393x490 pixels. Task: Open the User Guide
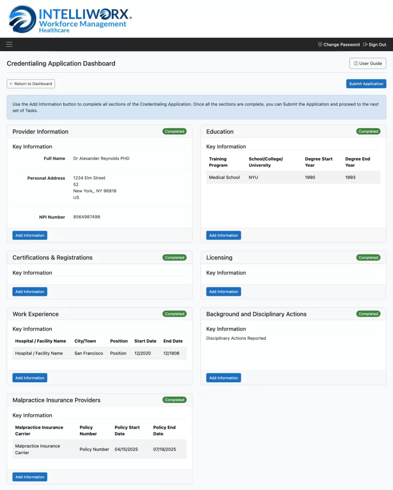(368, 63)
